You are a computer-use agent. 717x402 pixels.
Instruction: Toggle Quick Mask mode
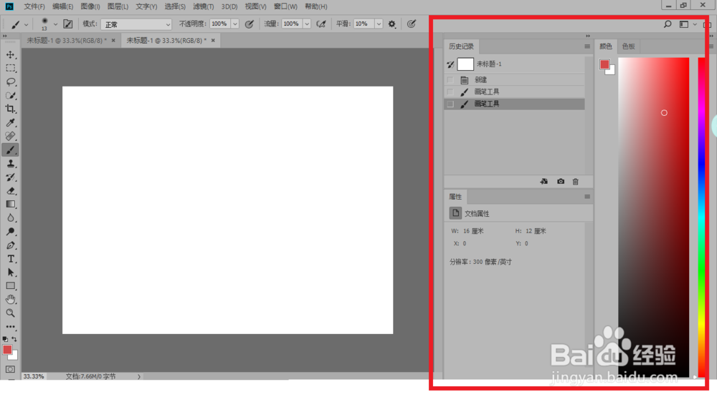pos(10,369)
